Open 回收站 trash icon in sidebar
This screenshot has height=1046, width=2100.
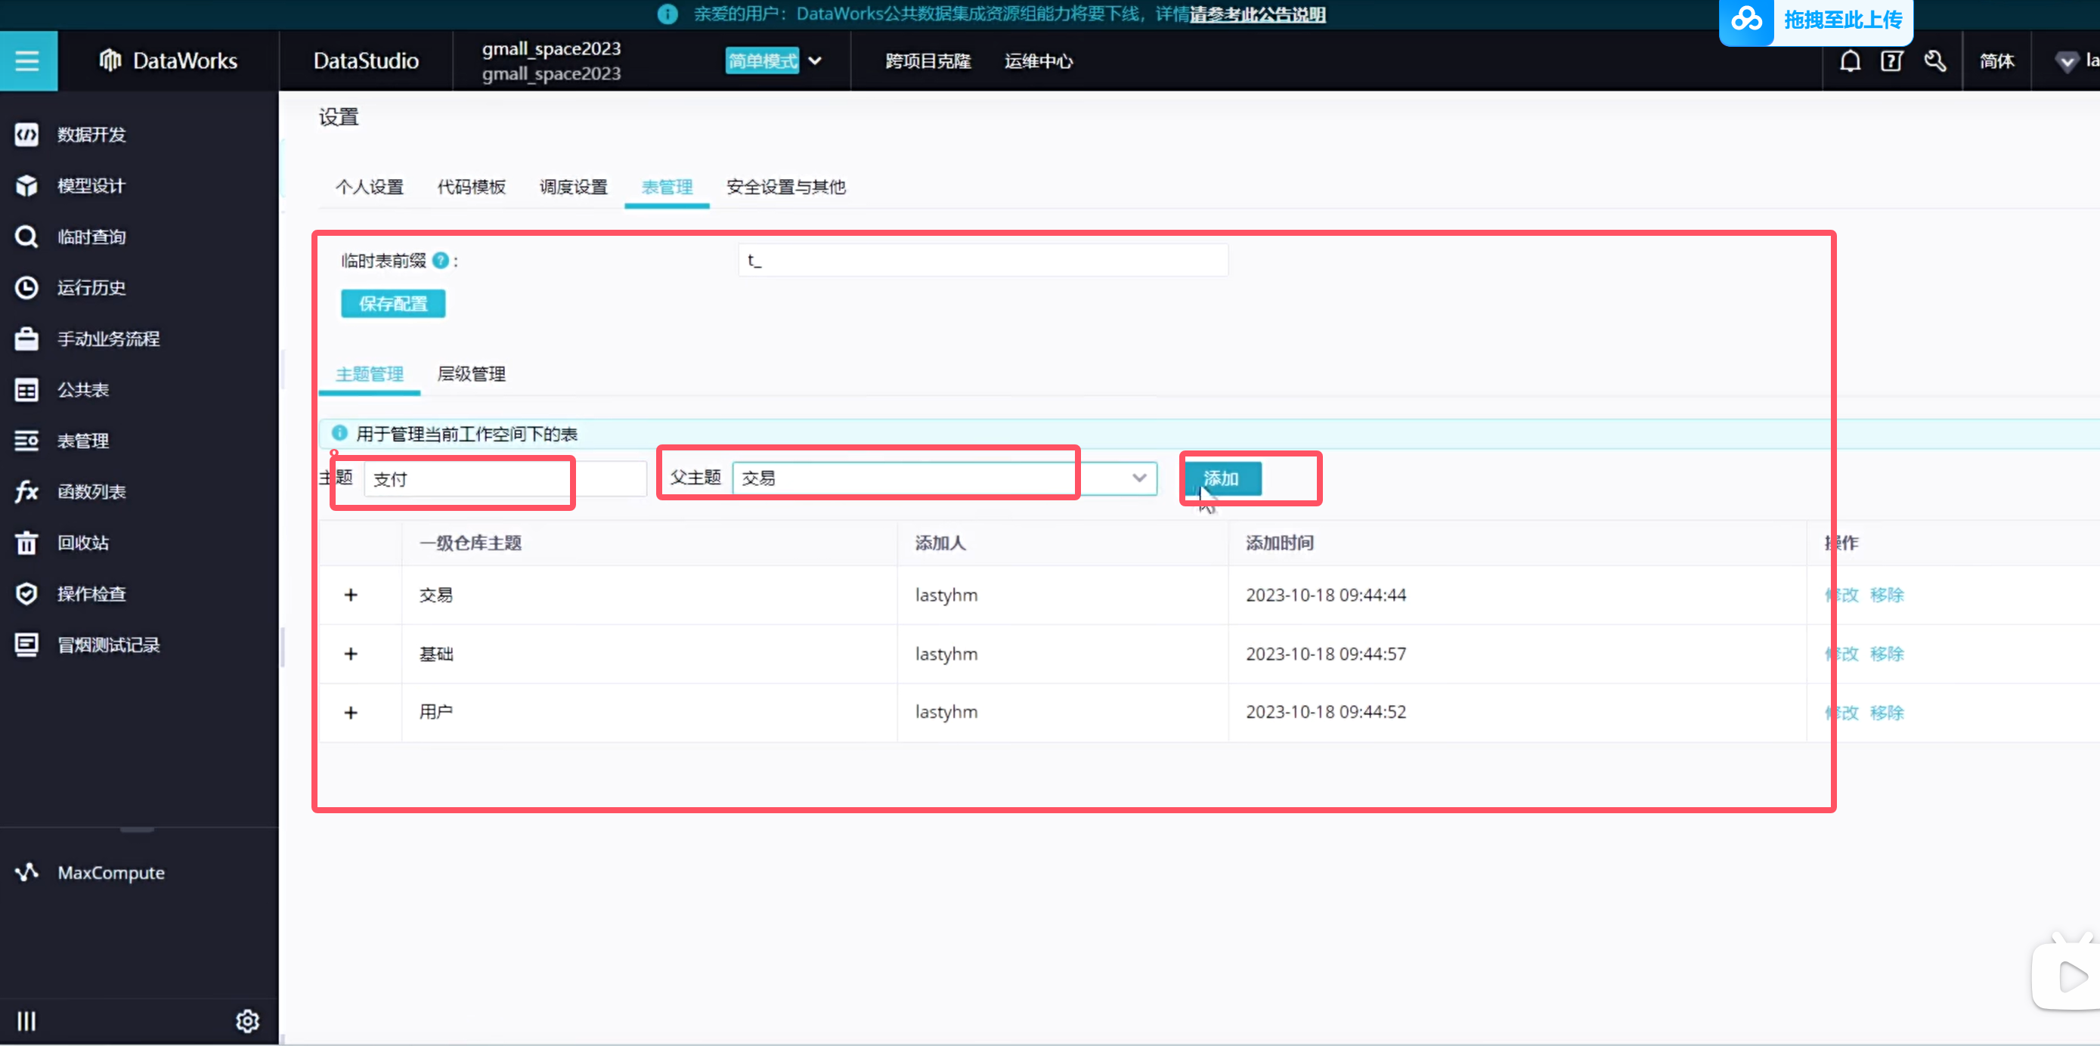[x=26, y=543]
